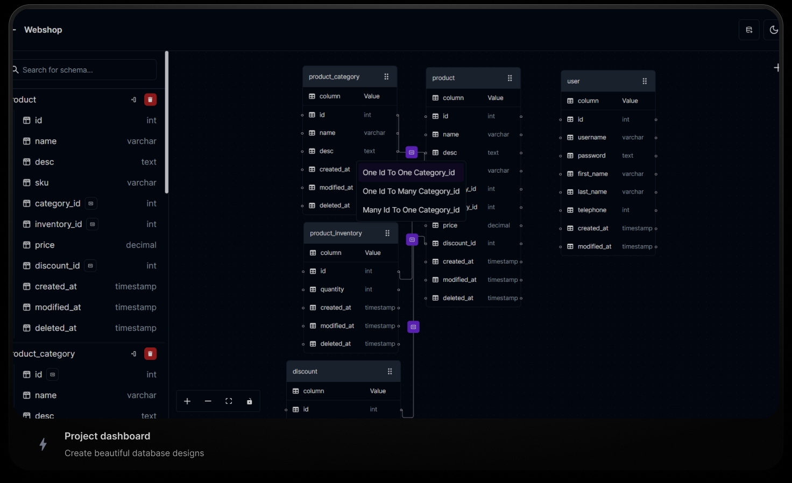Click the plus icon at top right of canvas
The image size is (792, 483).
pos(777,68)
